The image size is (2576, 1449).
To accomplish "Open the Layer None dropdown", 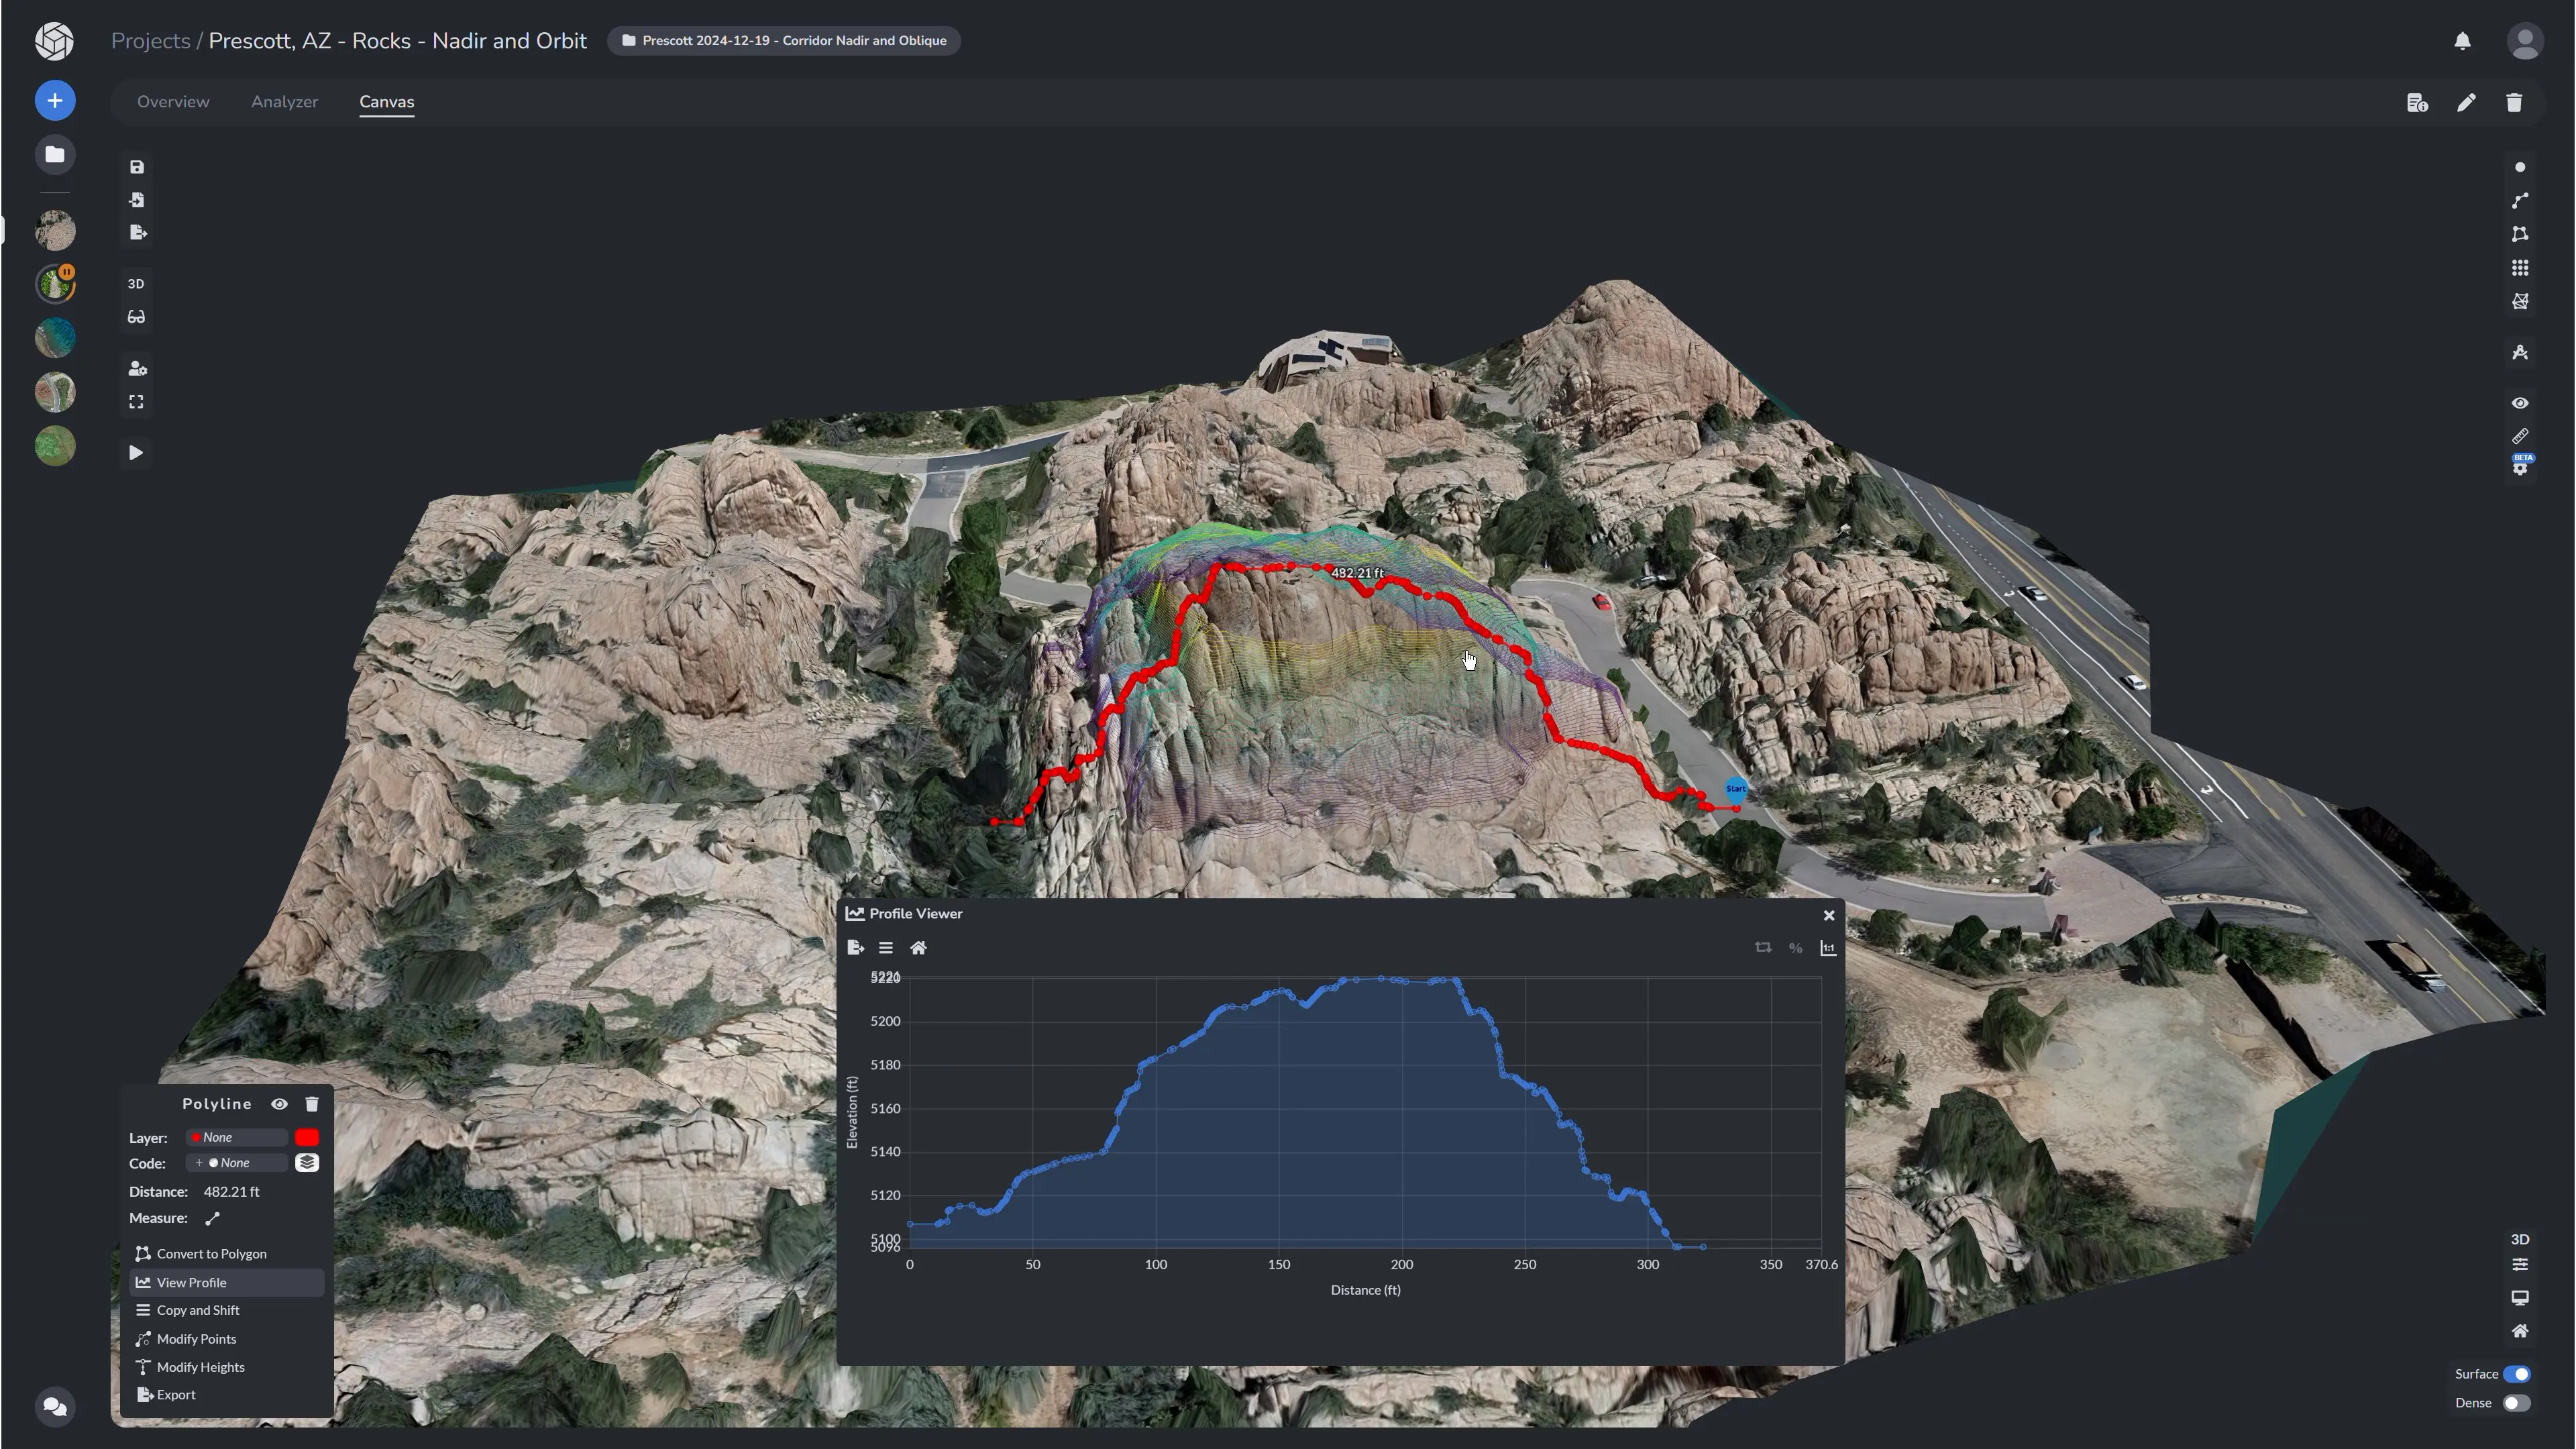I will (x=237, y=1138).
